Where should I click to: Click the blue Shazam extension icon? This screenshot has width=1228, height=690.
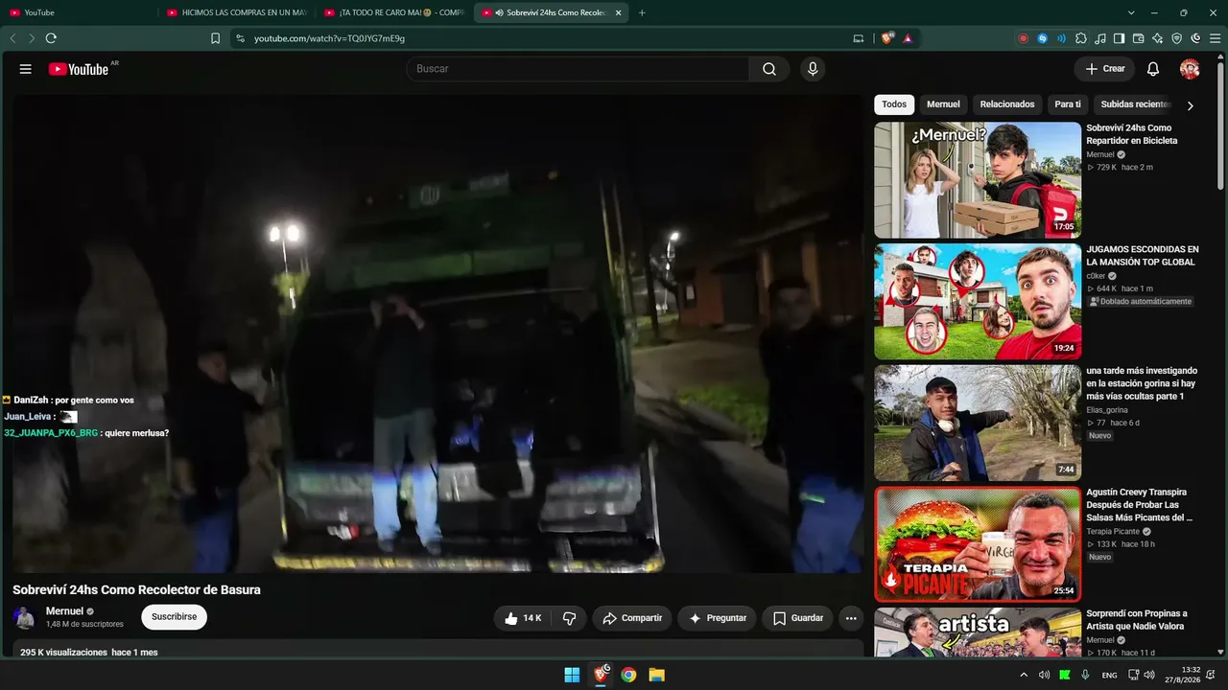tap(1043, 38)
